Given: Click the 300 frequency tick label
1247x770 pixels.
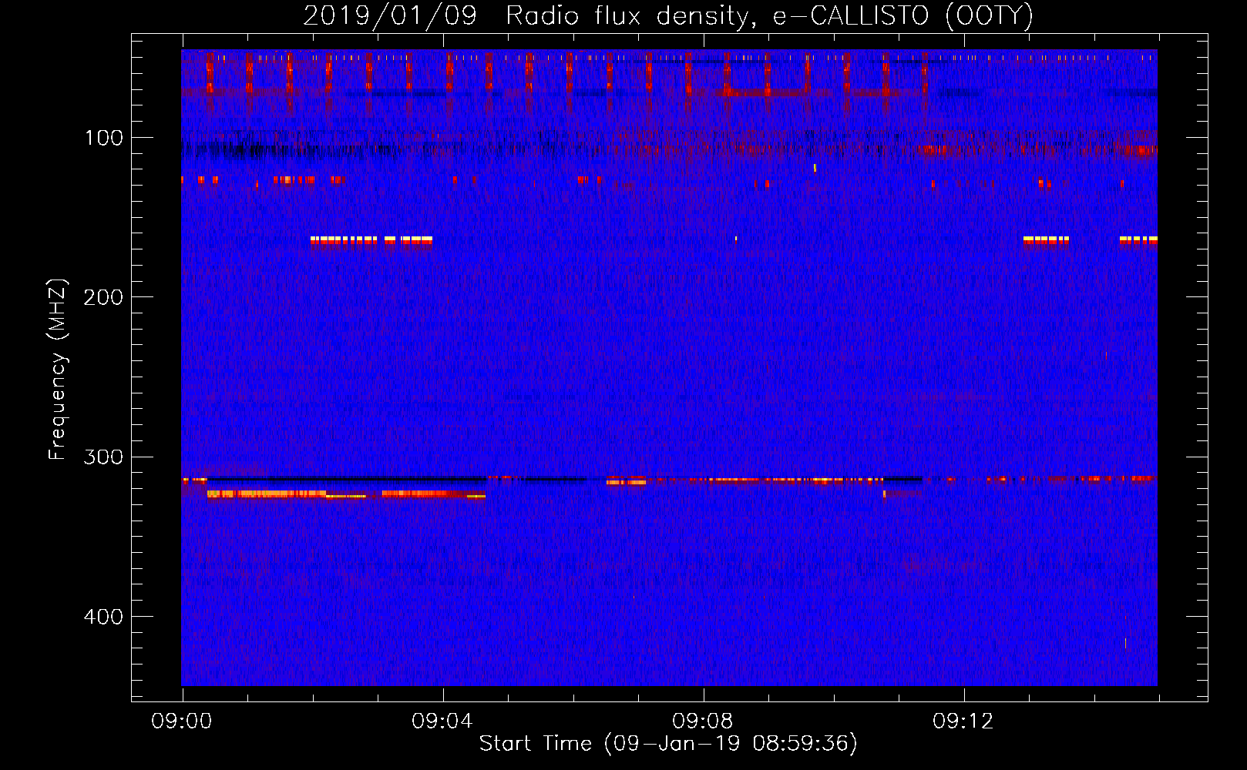Looking at the screenshot, I should point(103,457).
